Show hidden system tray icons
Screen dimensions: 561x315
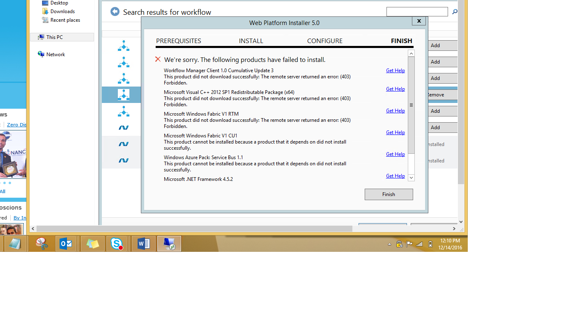click(389, 244)
